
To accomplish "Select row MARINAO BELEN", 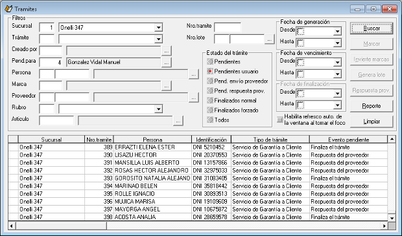I will pyautogui.click(x=198, y=186).
